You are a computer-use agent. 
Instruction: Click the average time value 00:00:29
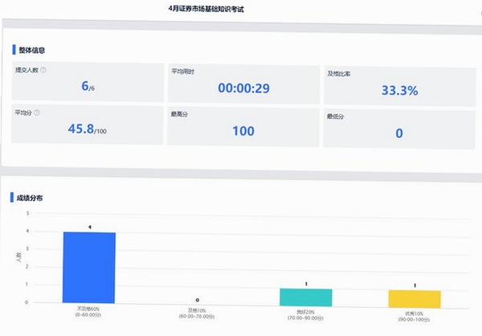tap(243, 88)
